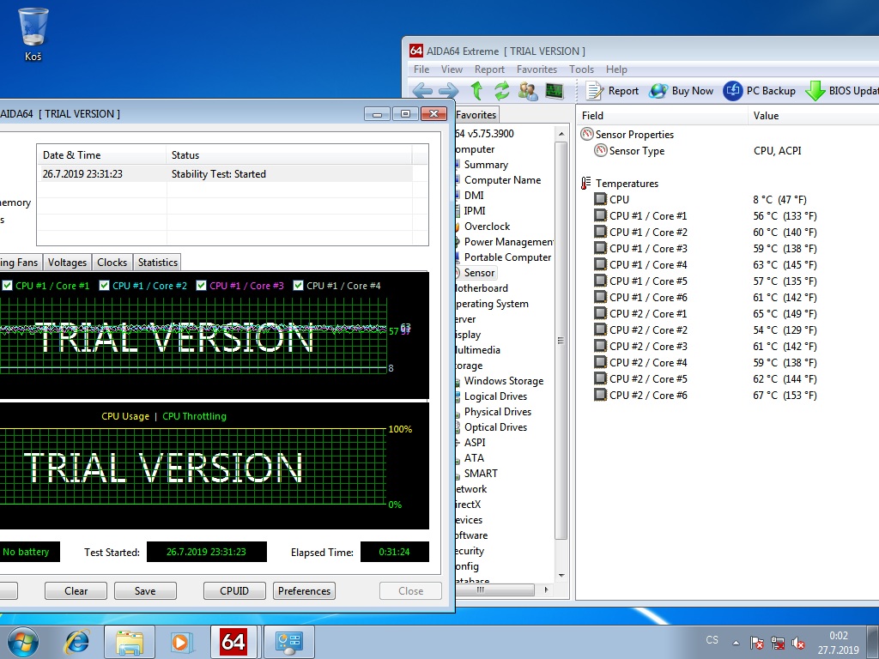Navigate back with the blue left arrow

[421, 91]
